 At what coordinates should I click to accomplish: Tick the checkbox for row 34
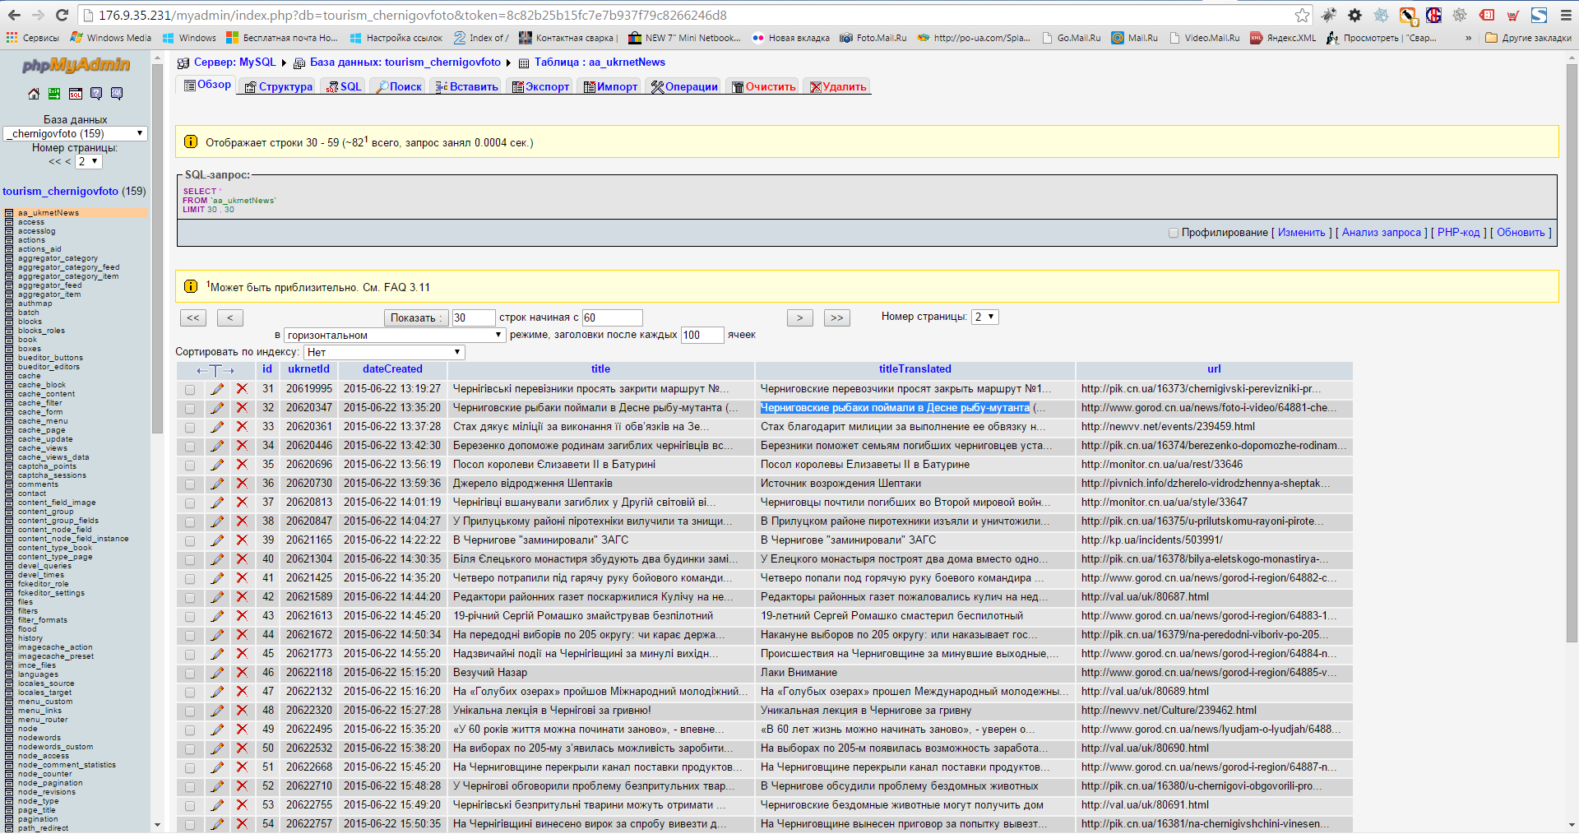pyautogui.click(x=190, y=447)
